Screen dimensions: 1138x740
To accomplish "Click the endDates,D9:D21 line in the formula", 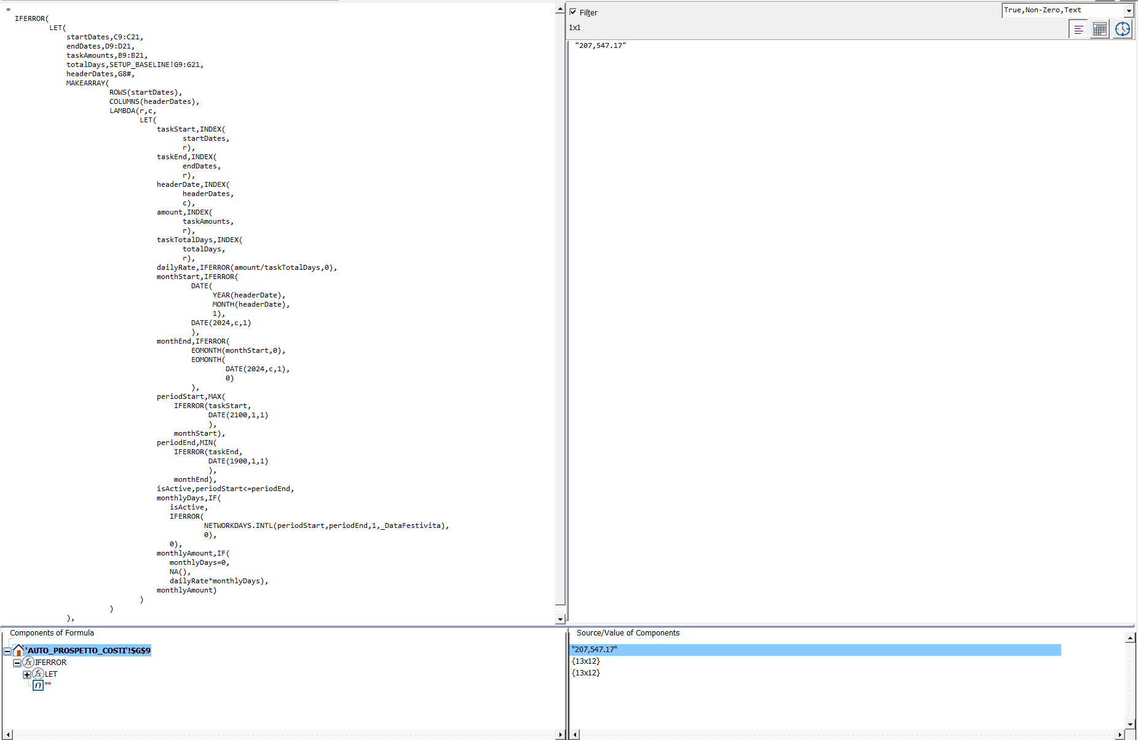I will pyautogui.click(x=100, y=46).
